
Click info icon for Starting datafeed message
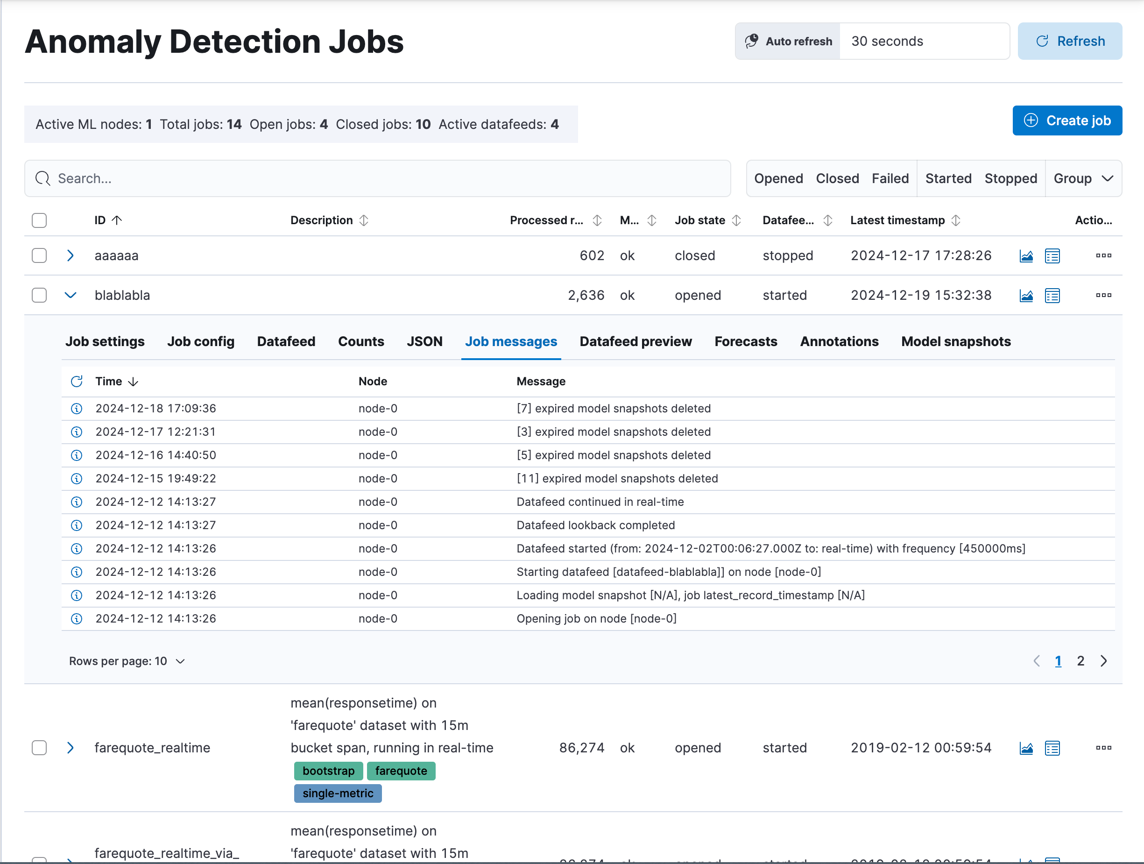coord(77,572)
